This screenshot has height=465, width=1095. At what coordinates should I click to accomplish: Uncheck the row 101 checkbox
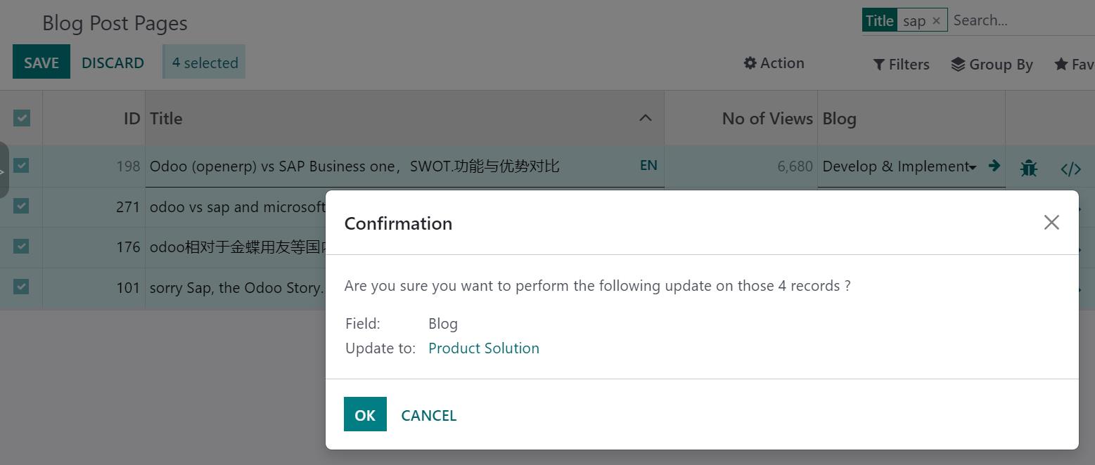[22, 287]
